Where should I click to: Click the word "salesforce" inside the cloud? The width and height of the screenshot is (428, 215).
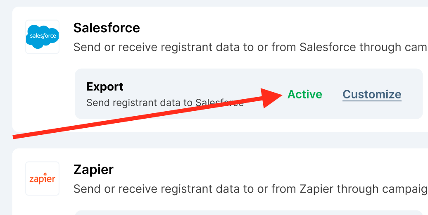click(x=43, y=36)
